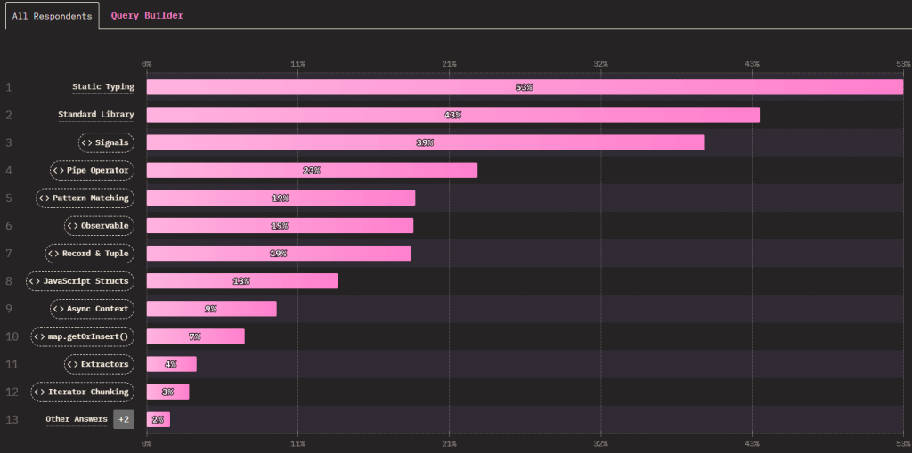Expand the +2 Other Answers badge
The width and height of the screenshot is (912, 453).
click(124, 419)
